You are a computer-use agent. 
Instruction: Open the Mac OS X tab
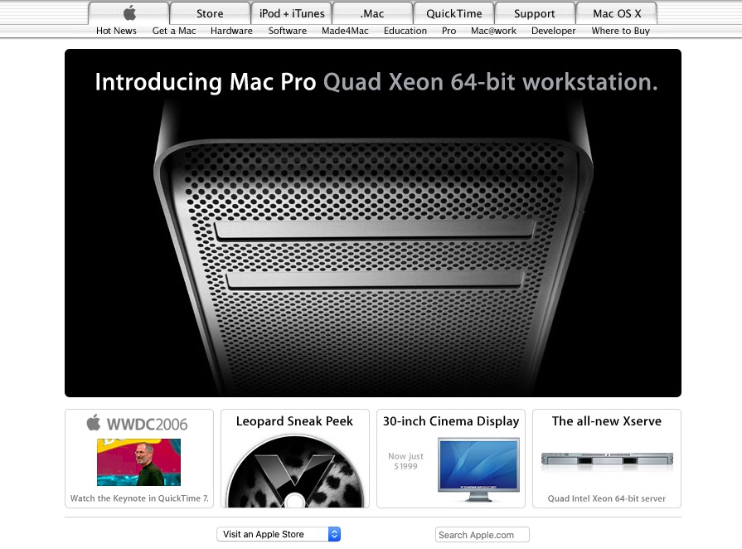coord(617,13)
